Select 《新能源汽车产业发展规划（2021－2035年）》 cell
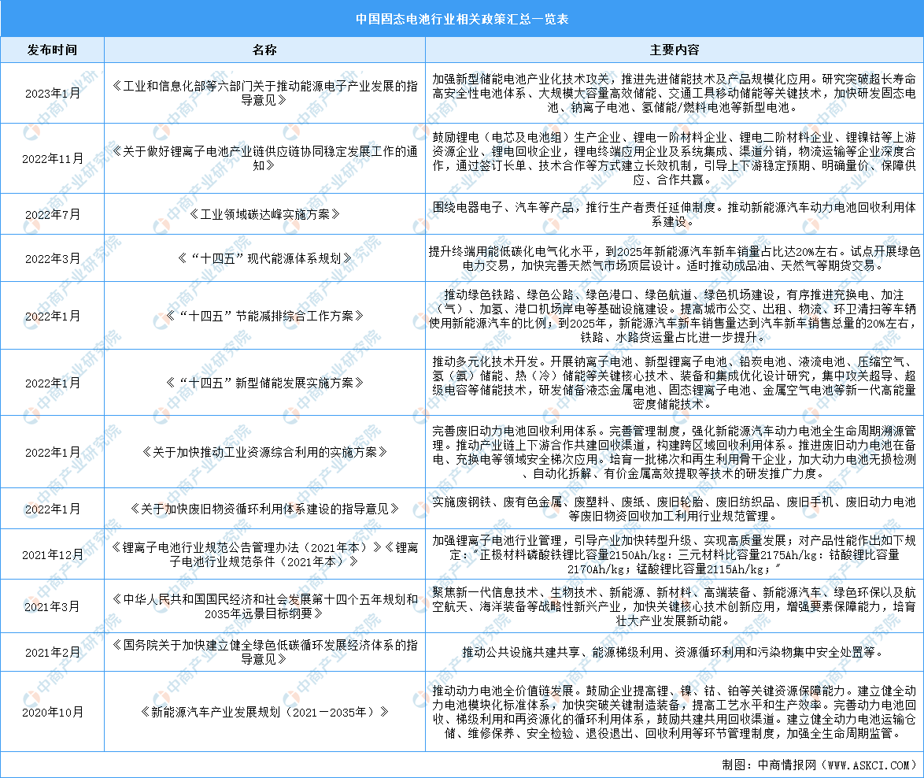Image resolution: width=924 pixels, height=778 pixels. tap(264, 712)
